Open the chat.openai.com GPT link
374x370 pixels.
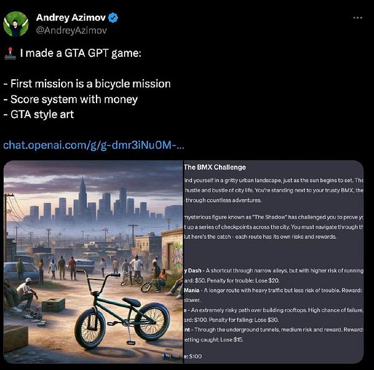[x=93, y=145]
